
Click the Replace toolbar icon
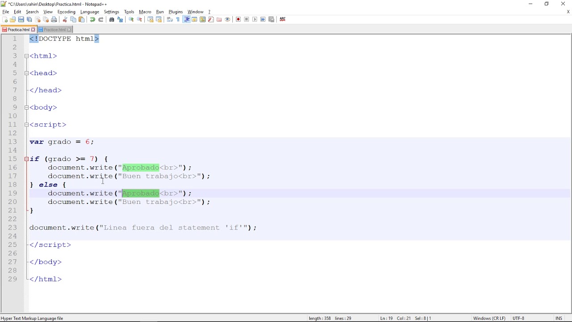point(120,19)
